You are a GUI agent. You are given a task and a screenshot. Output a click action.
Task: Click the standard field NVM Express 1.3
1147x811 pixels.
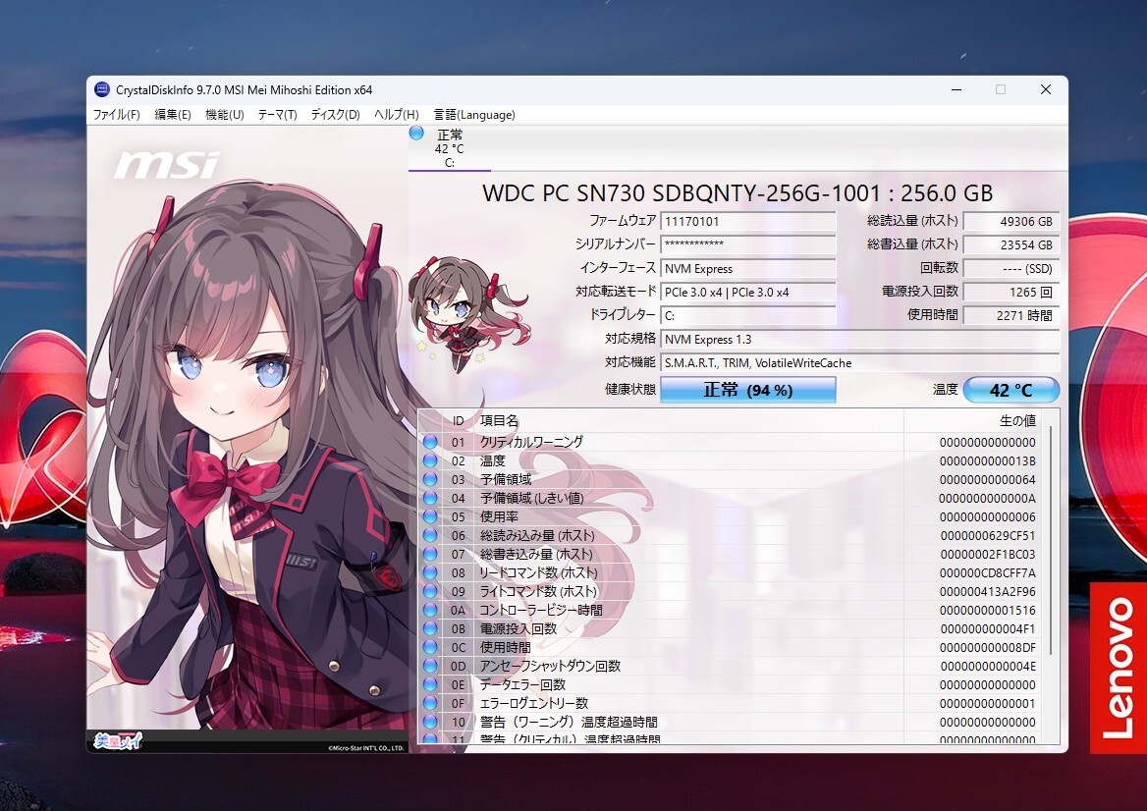click(x=860, y=340)
